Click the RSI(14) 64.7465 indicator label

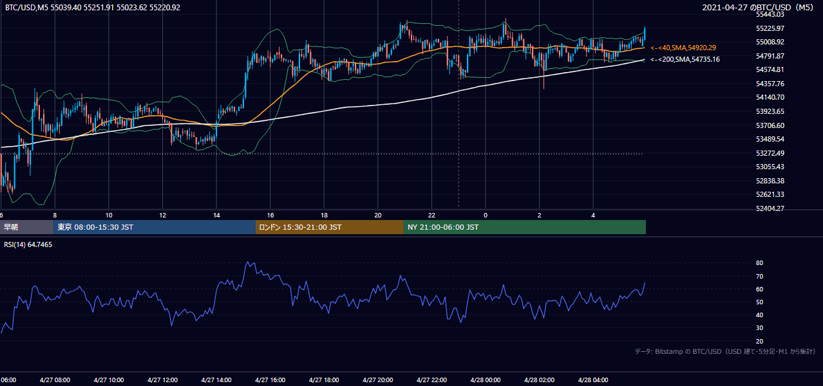(x=28, y=244)
